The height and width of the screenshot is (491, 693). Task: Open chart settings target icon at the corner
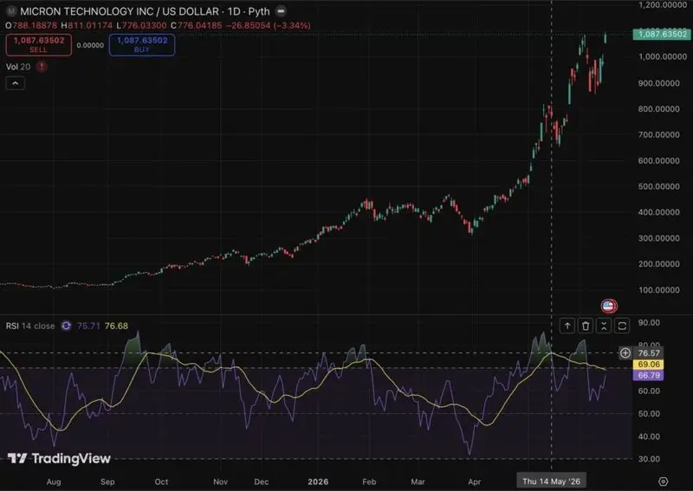[x=664, y=481]
